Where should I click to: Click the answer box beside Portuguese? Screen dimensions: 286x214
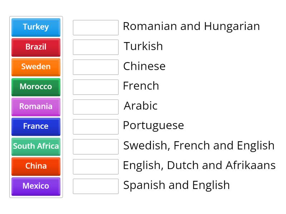click(x=95, y=126)
